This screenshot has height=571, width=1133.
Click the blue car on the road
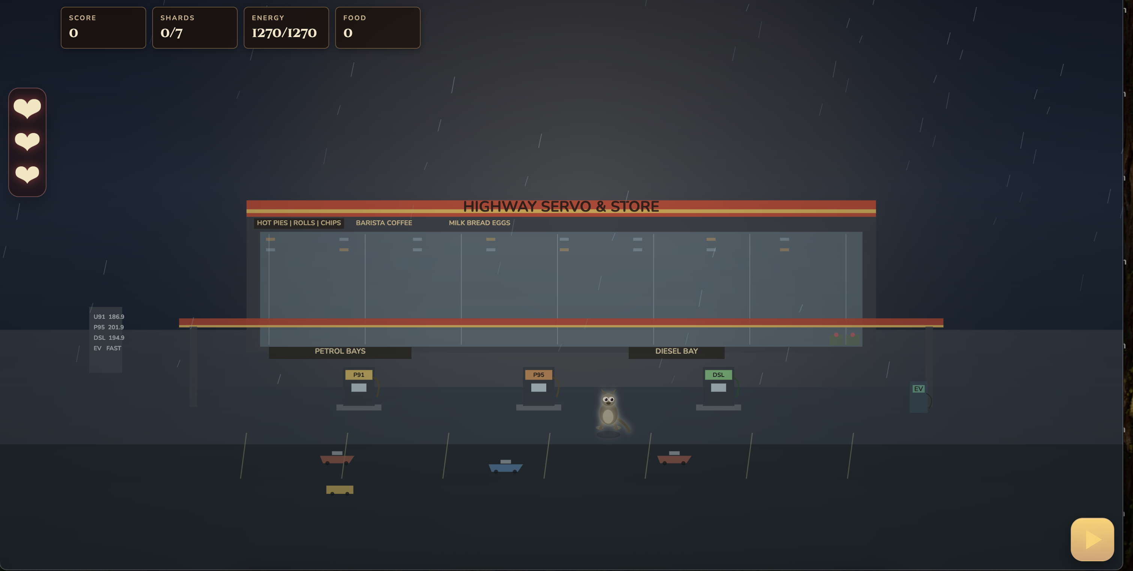pos(505,466)
